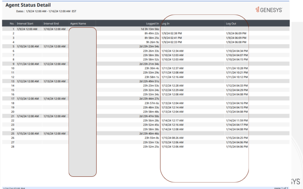Screen dimensions: 303x189
Task: Click logged in value 9h 26m 9s
Action: (x=153, y=42)
